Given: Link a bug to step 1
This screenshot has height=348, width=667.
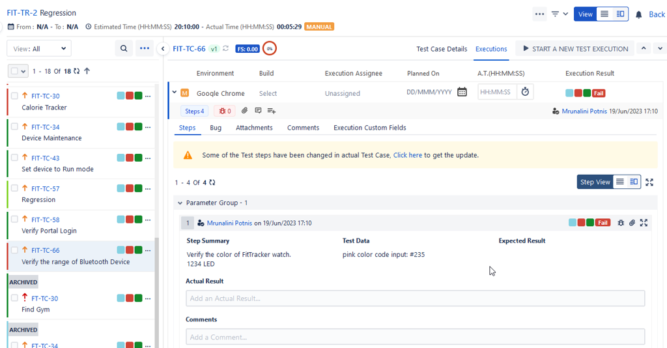Looking at the screenshot, I should tap(621, 222).
